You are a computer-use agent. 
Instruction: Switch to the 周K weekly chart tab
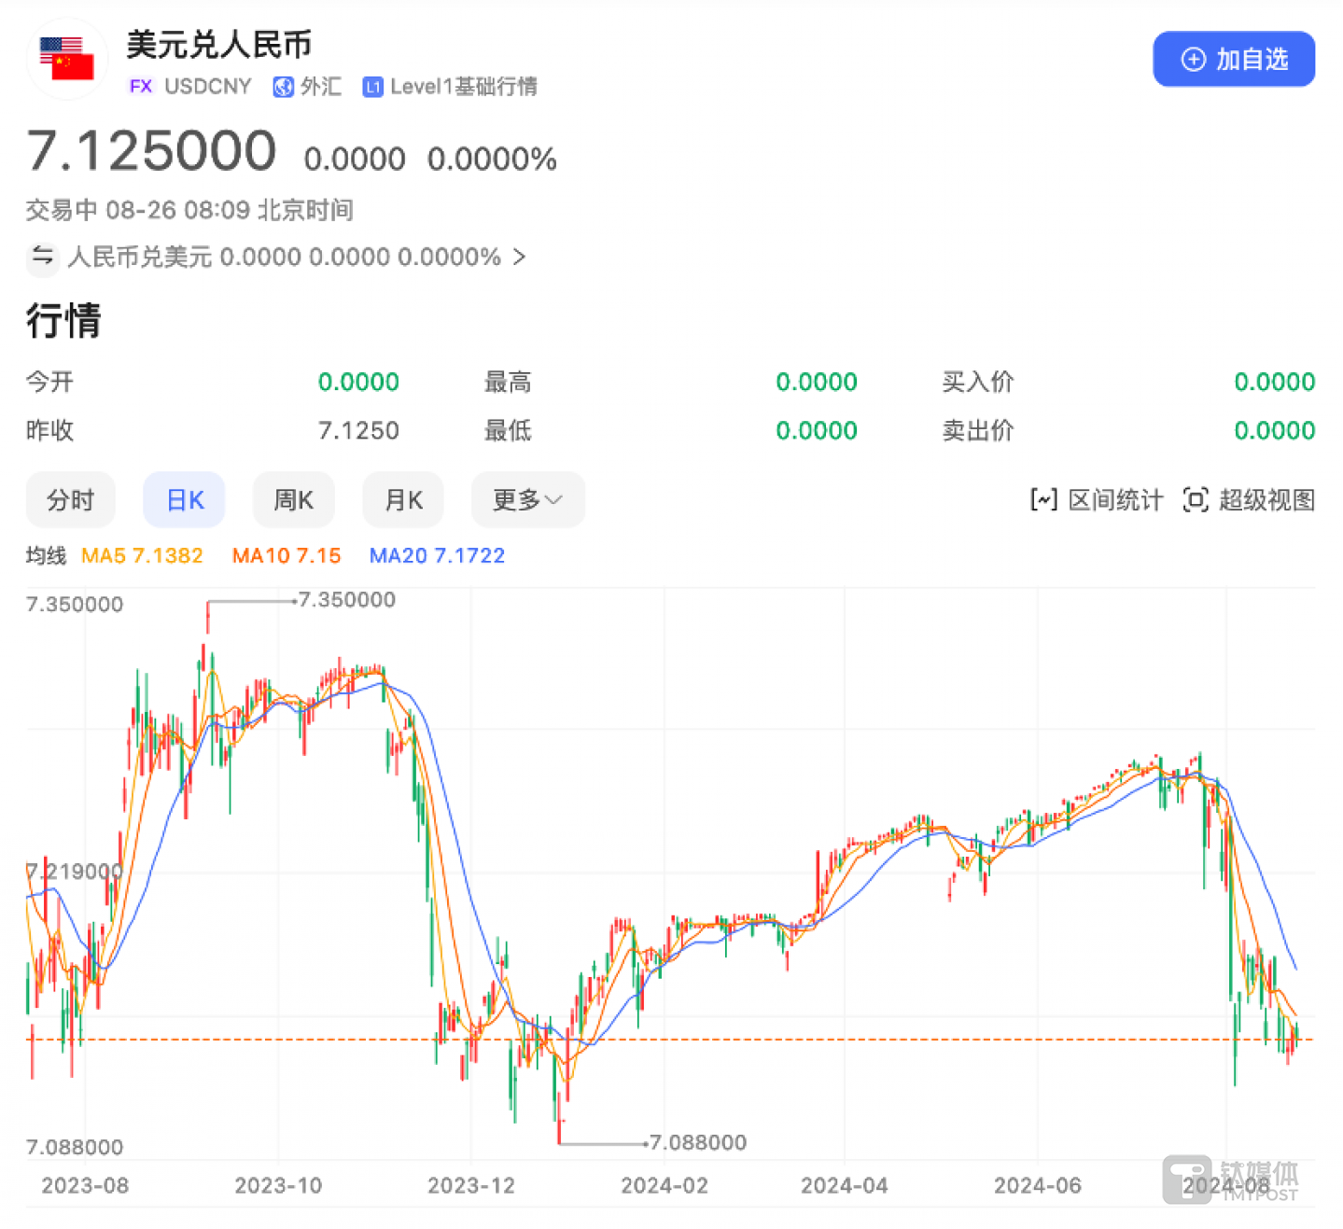(x=293, y=500)
